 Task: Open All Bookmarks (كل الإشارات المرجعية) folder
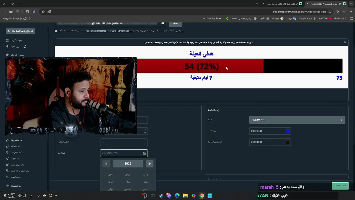14,19
